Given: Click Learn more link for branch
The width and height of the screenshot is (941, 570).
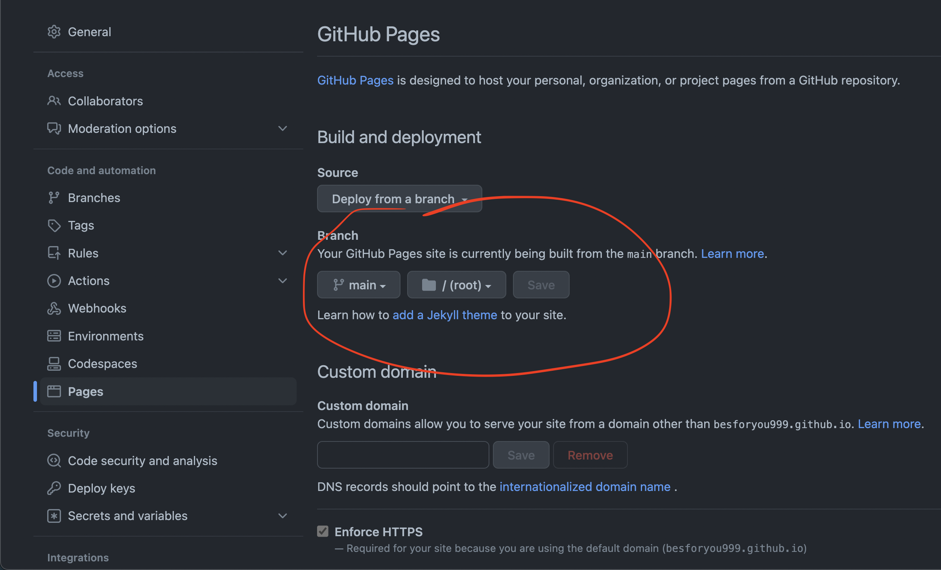Looking at the screenshot, I should click(x=733, y=254).
